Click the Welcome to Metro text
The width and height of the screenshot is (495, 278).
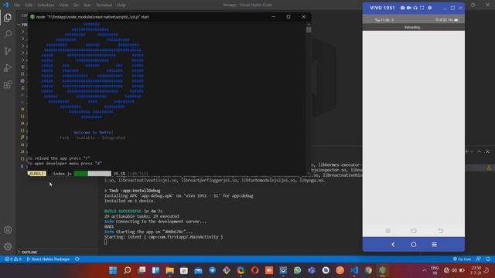click(94, 133)
